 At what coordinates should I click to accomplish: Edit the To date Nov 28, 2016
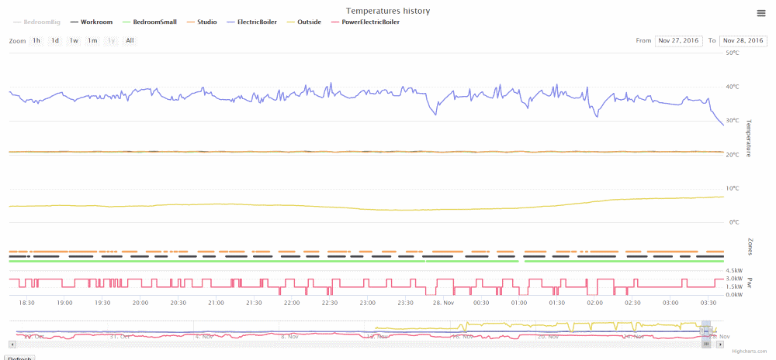coord(743,40)
